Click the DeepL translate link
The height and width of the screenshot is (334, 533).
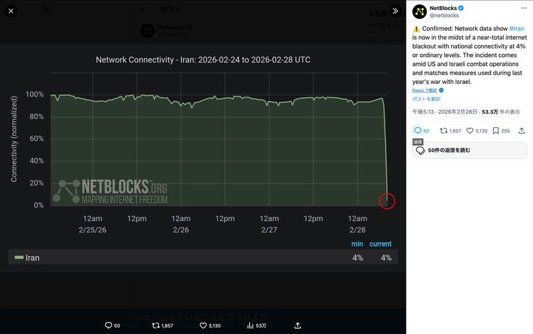[x=424, y=90]
